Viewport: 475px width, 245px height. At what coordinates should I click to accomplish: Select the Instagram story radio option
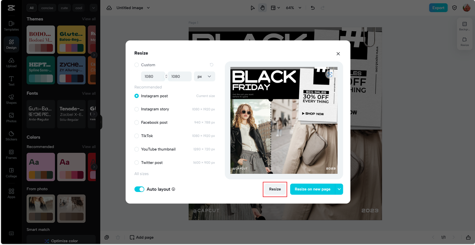(137, 109)
